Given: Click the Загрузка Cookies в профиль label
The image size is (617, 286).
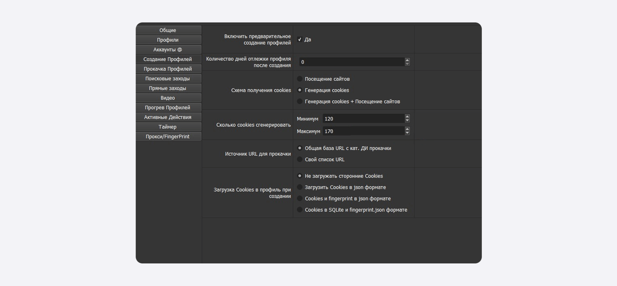Looking at the screenshot, I should pos(252,193).
